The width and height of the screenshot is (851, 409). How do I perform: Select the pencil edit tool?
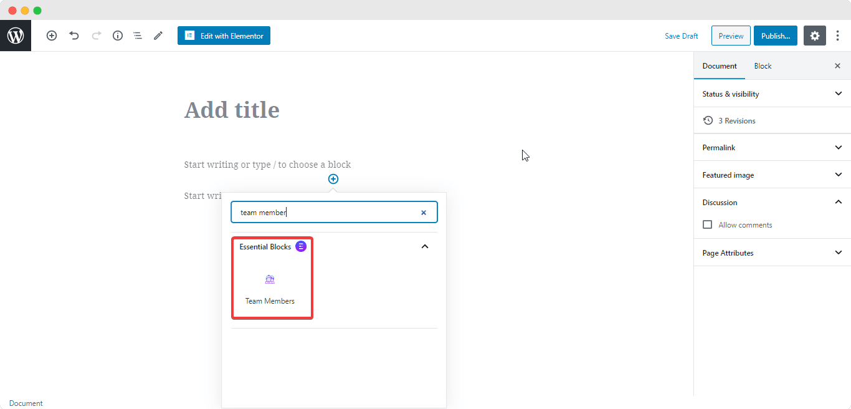[x=158, y=36]
